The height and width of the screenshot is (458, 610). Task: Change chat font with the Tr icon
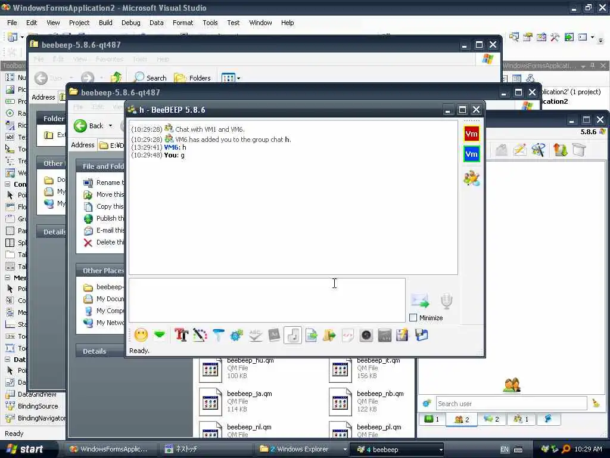point(181,335)
